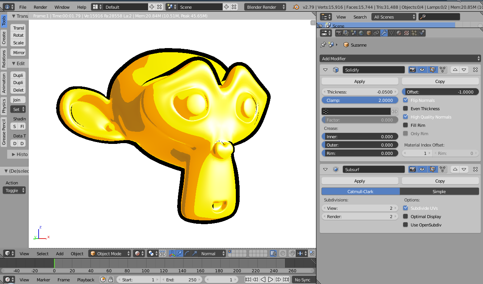Select the translate manipulator arrow icon
The height and width of the screenshot is (284, 483).
(x=180, y=253)
